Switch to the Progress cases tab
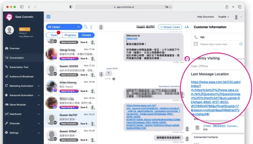253x144 pixels. pos(70,35)
